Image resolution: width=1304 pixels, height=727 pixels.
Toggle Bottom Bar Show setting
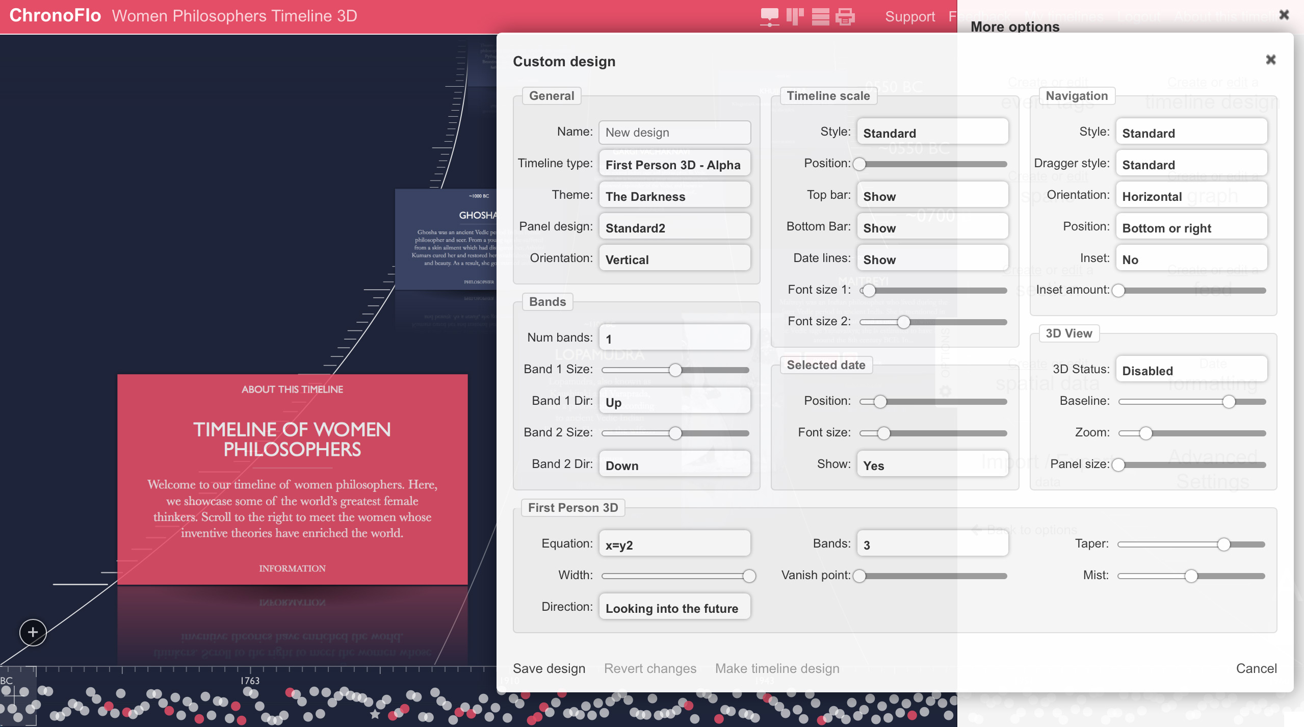(x=931, y=226)
